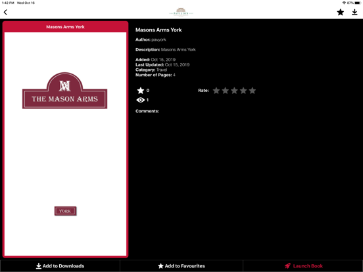Tap the Comments: label

tap(147, 111)
